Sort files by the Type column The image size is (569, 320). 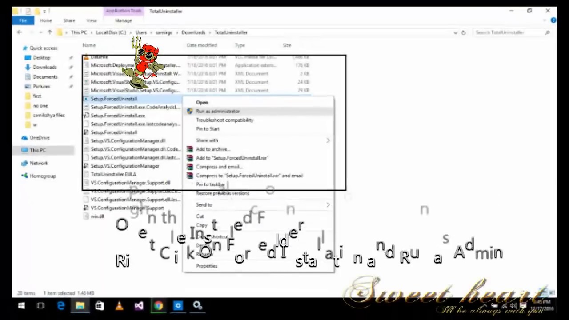click(x=240, y=45)
